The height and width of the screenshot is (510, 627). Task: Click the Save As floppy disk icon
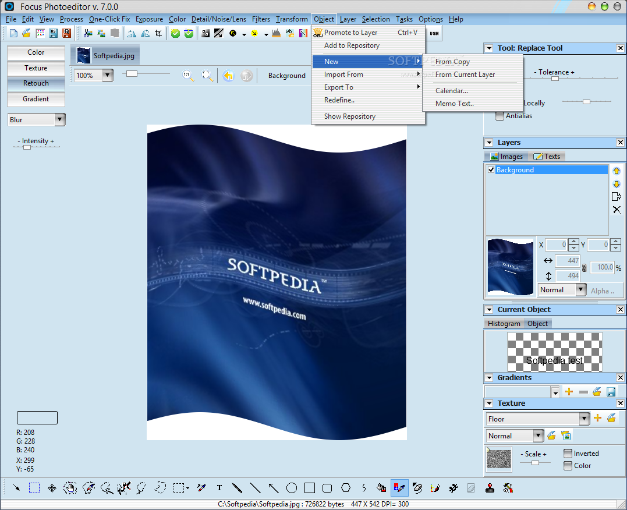point(53,33)
